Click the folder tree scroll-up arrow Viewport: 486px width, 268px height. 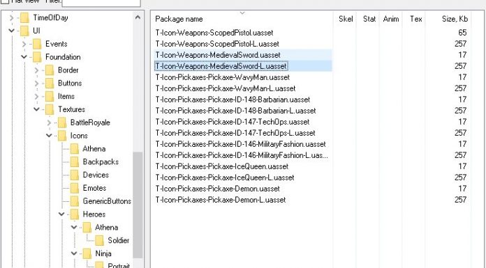coord(138,17)
